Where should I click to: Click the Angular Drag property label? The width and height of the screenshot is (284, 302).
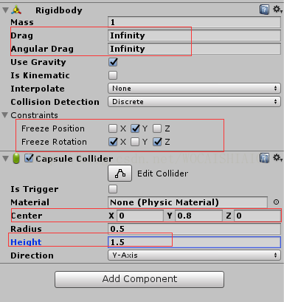(x=42, y=49)
